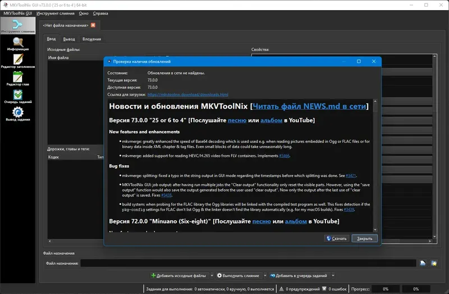Click the Текущая версия value 73.0.0

(152, 80)
